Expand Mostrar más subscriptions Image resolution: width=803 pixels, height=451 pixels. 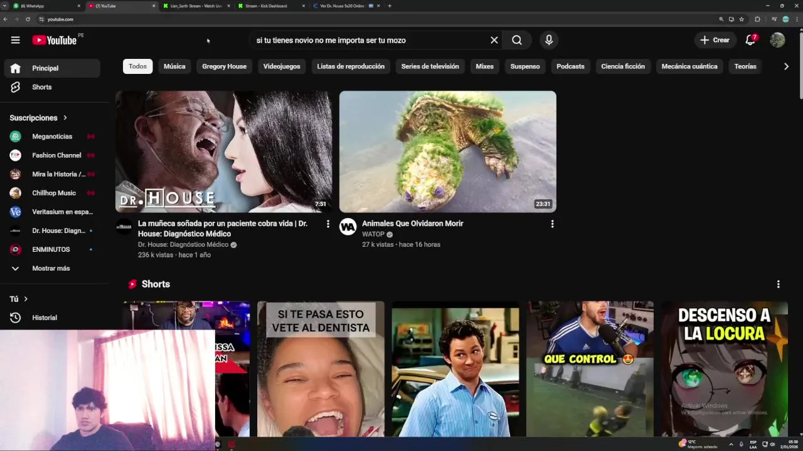52,268
